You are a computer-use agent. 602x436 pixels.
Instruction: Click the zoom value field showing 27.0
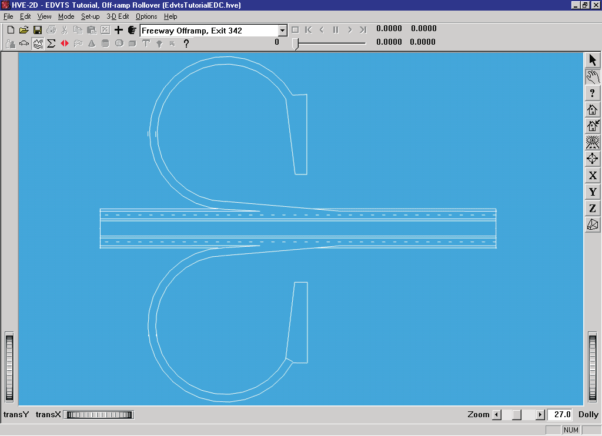(560, 414)
